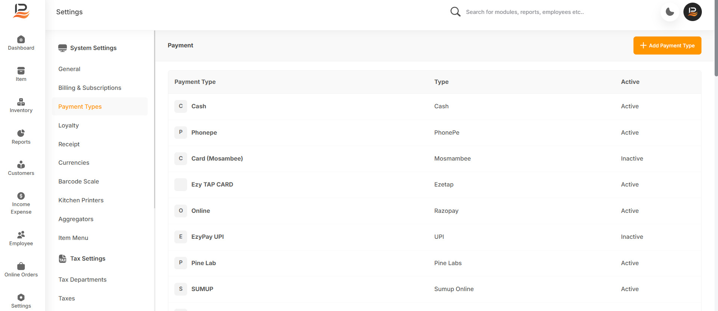This screenshot has width=718, height=311.
Task: Click EzyPay UPI payment type name
Action: (x=207, y=237)
